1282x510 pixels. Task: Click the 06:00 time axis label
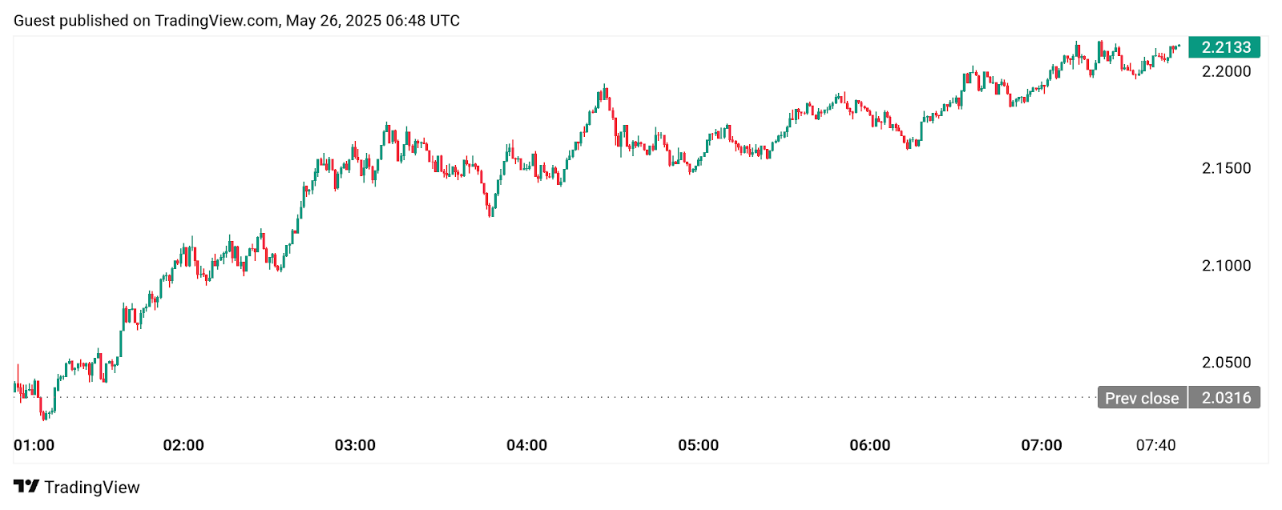tap(869, 445)
